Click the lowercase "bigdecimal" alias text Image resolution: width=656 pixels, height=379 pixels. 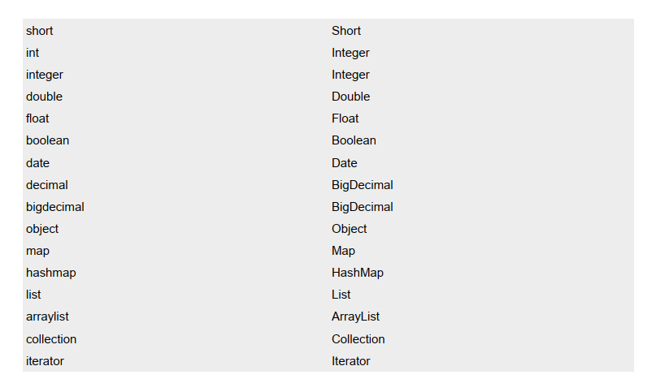(x=54, y=207)
